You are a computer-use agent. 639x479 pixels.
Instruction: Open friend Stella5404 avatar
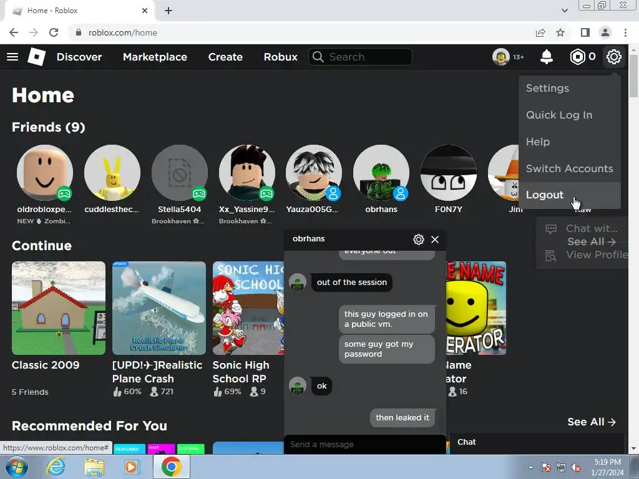point(179,173)
